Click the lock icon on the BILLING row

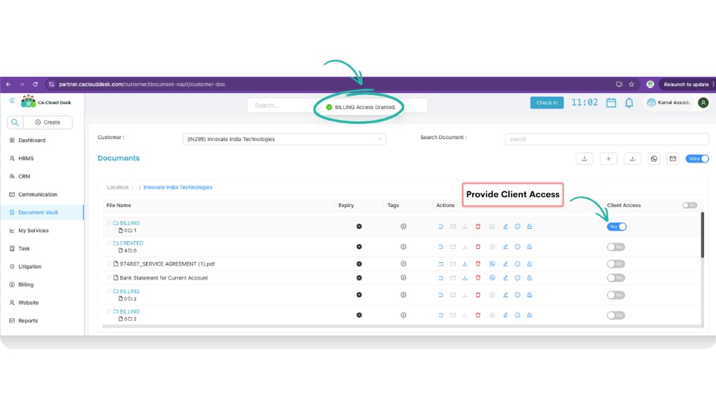529,226
